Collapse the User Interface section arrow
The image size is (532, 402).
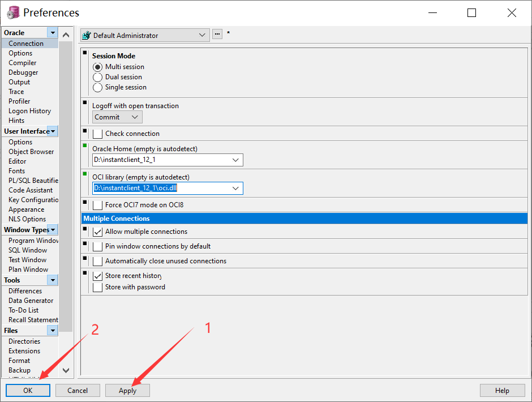(x=53, y=131)
